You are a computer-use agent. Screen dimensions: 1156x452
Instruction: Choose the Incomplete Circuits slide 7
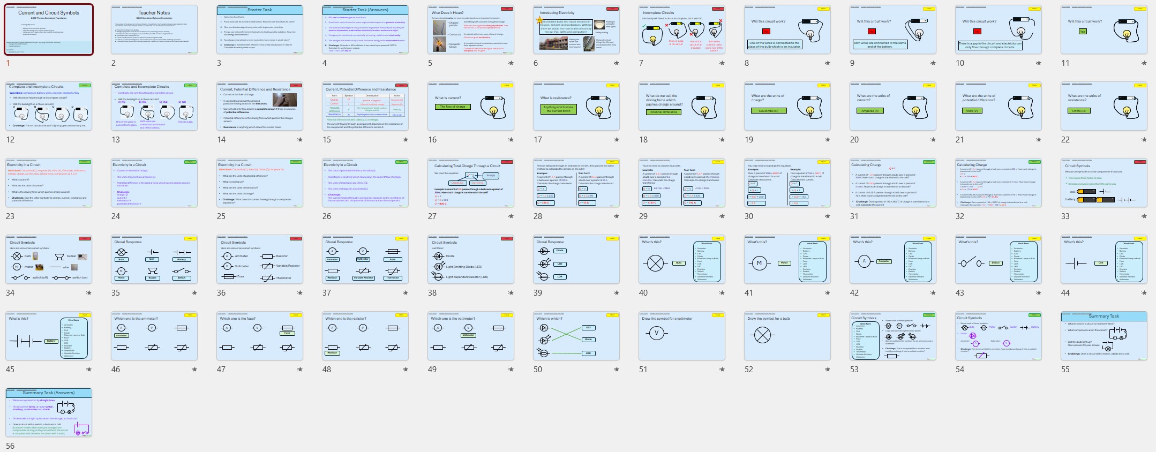pyautogui.click(x=681, y=29)
